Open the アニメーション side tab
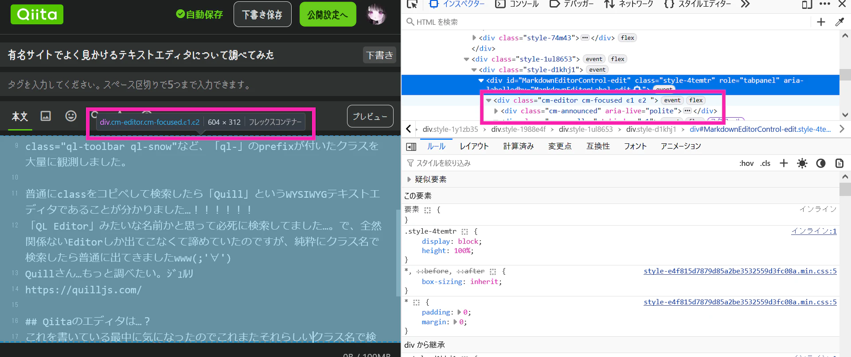This screenshot has height=357, width=851. click(681, 146)
